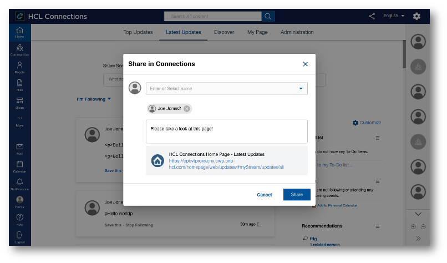Click the home icon in link preview
447x263 pixels.
[158, 160]
